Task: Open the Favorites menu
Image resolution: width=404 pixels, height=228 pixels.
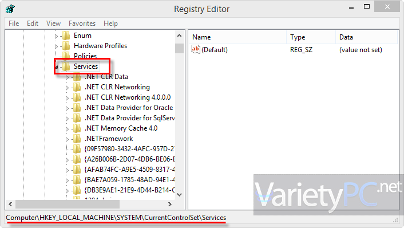Action: coord(82,23)
